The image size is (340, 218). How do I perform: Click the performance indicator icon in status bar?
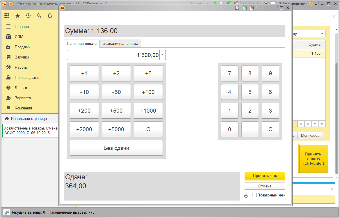6,212
